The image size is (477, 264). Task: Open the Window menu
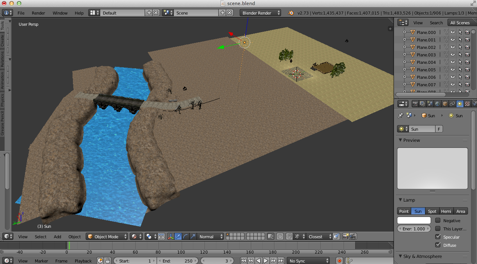click(60, 13)
